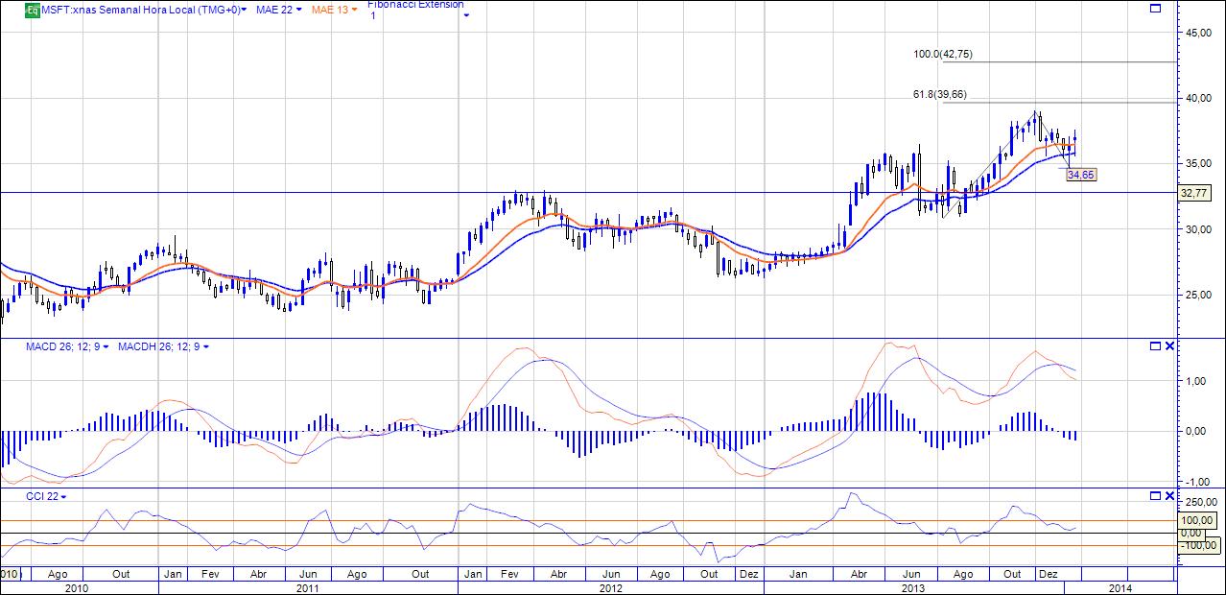
Task: Open the MSFT:xnas instrument dropdown
Action: coord(245,10)
